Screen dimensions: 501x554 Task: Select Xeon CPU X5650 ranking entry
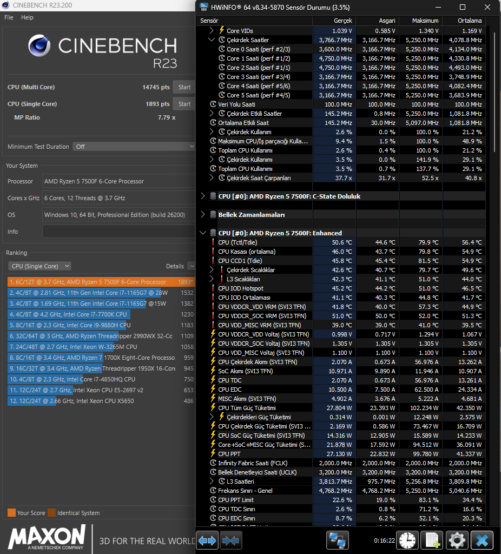(x=101, y=401)
